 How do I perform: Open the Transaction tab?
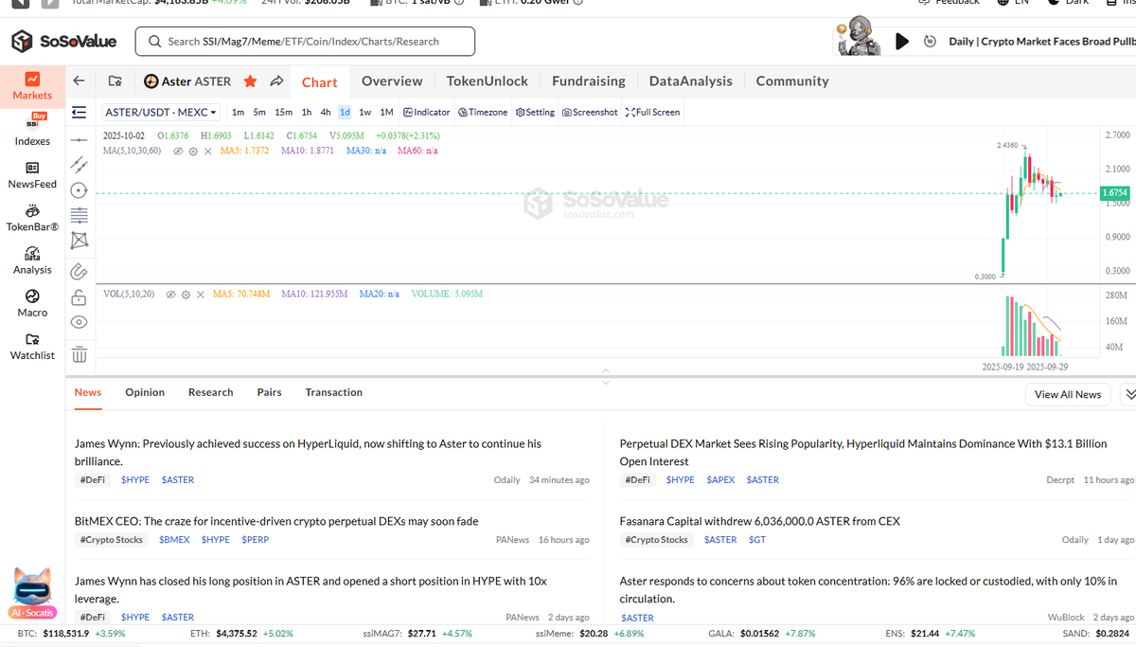(x=333, y=392)
